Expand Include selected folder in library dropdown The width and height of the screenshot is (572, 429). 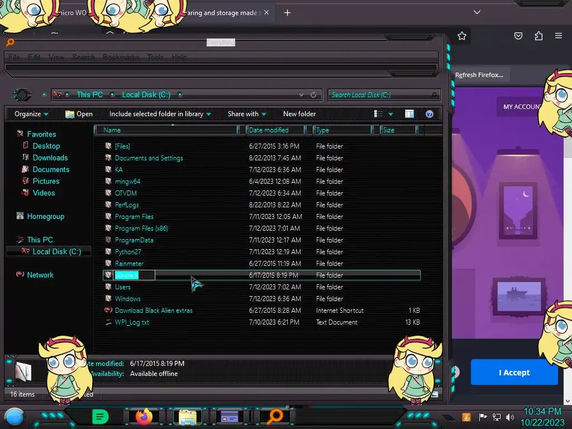pyautogui.click(x=160, y=114)
